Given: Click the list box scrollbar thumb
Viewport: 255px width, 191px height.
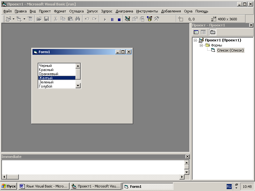Looking at the screenshot, I should click(78, 74).
